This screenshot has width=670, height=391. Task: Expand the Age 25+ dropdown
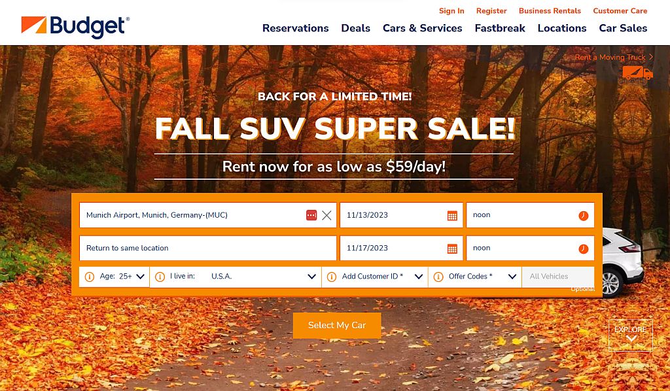(114, 277)
